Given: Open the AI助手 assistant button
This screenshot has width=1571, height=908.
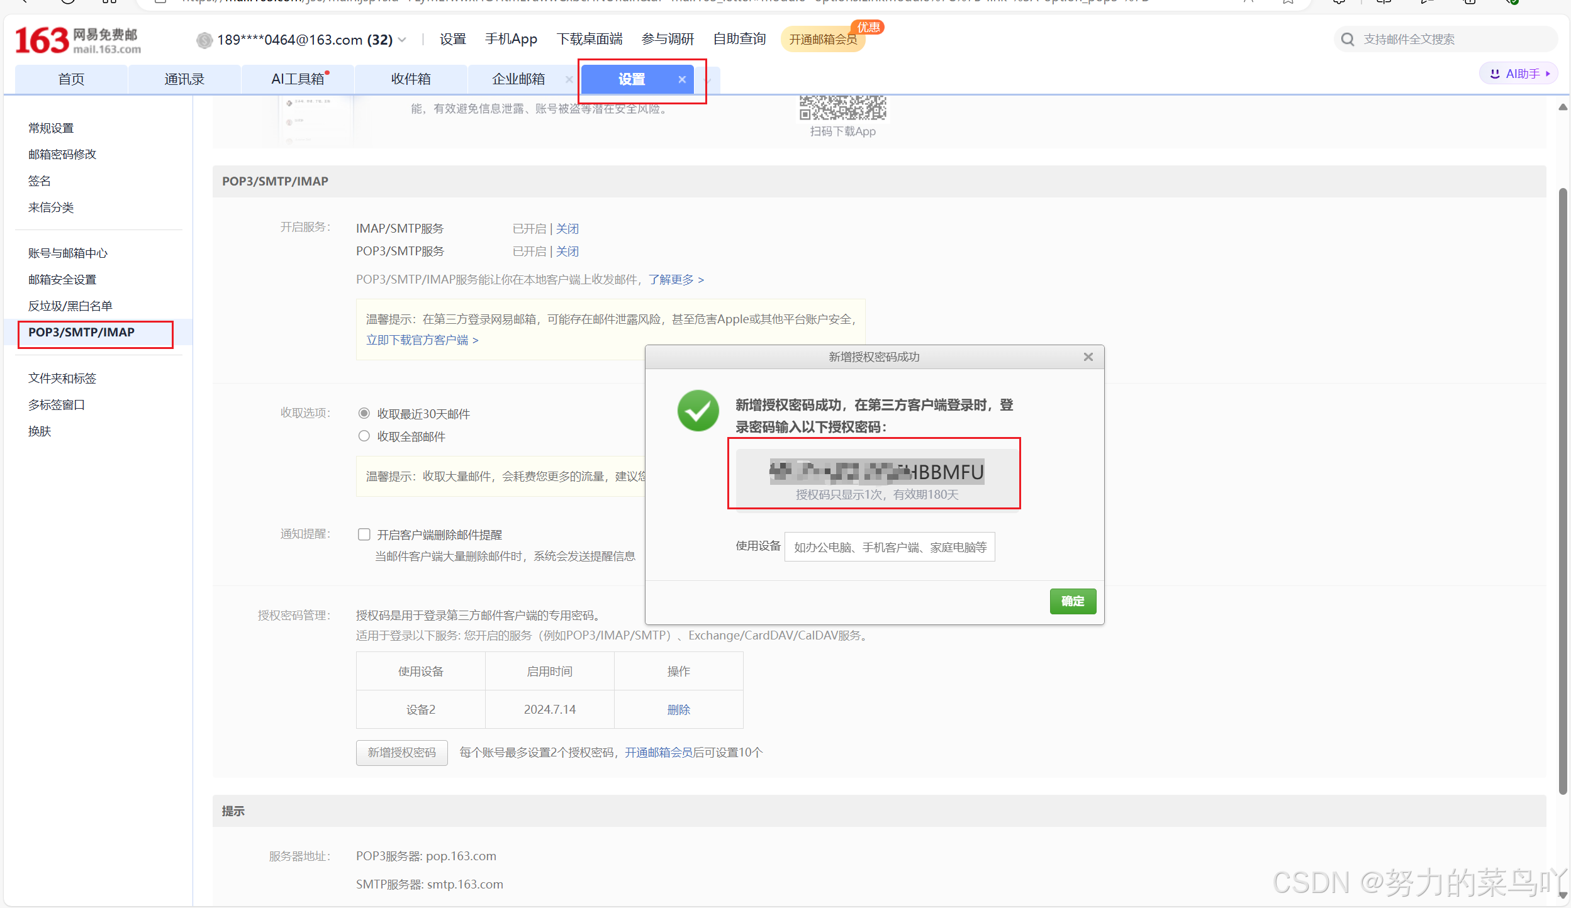Looking at the screenshot, I should (1518, 74).
